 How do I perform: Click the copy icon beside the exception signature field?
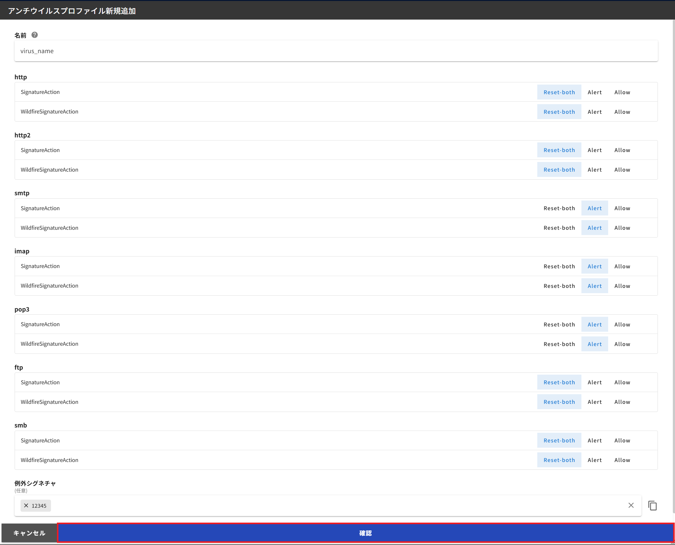tap(653, 506)
